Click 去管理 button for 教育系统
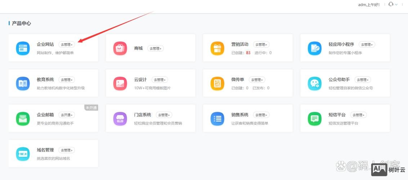 tap(67, 80)
